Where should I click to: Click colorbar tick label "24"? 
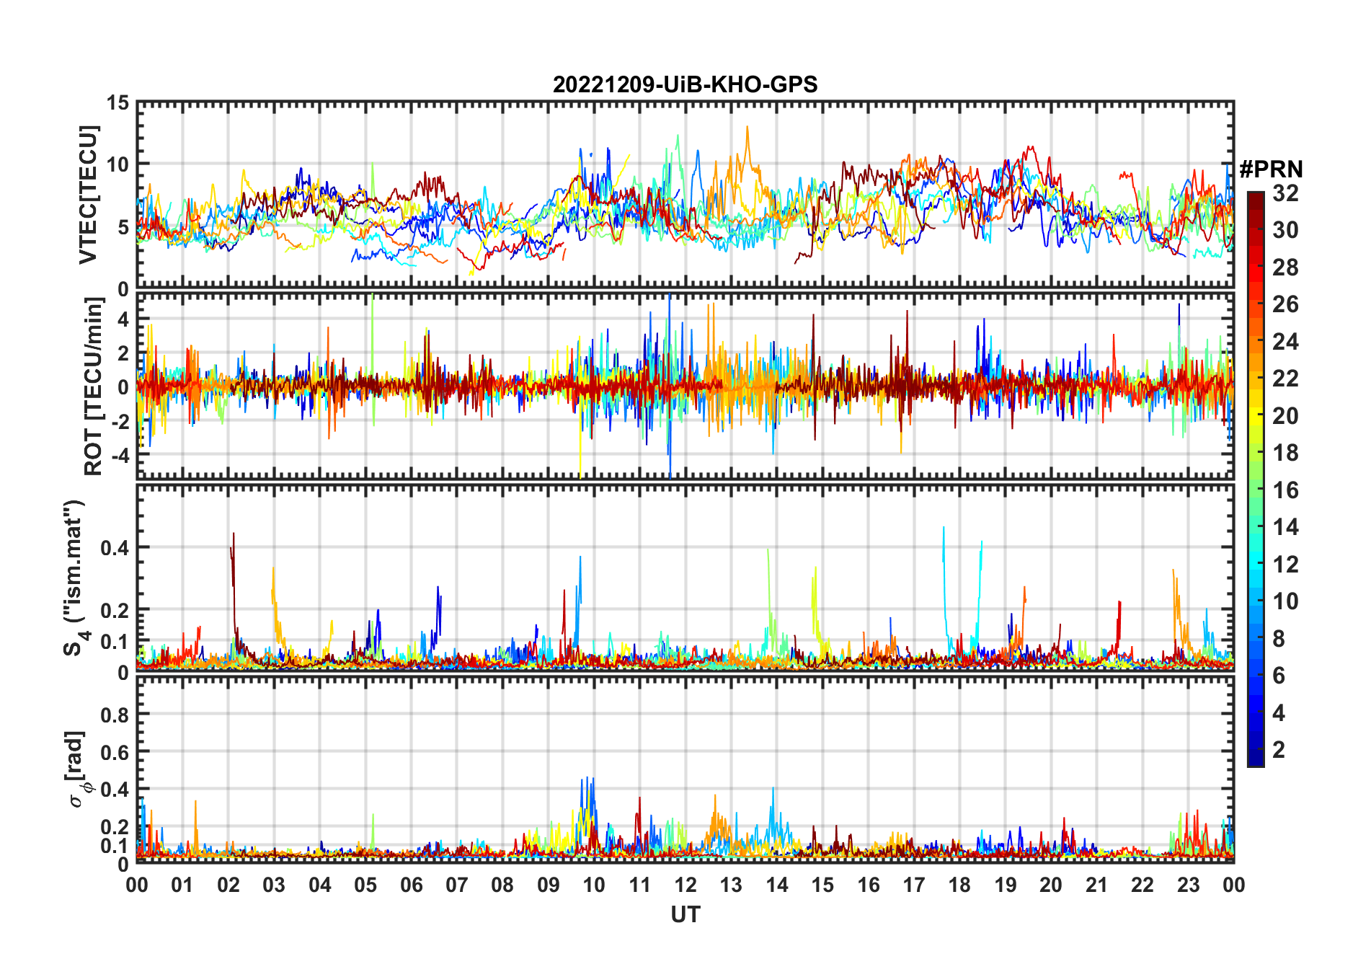tap(1285, 342)
